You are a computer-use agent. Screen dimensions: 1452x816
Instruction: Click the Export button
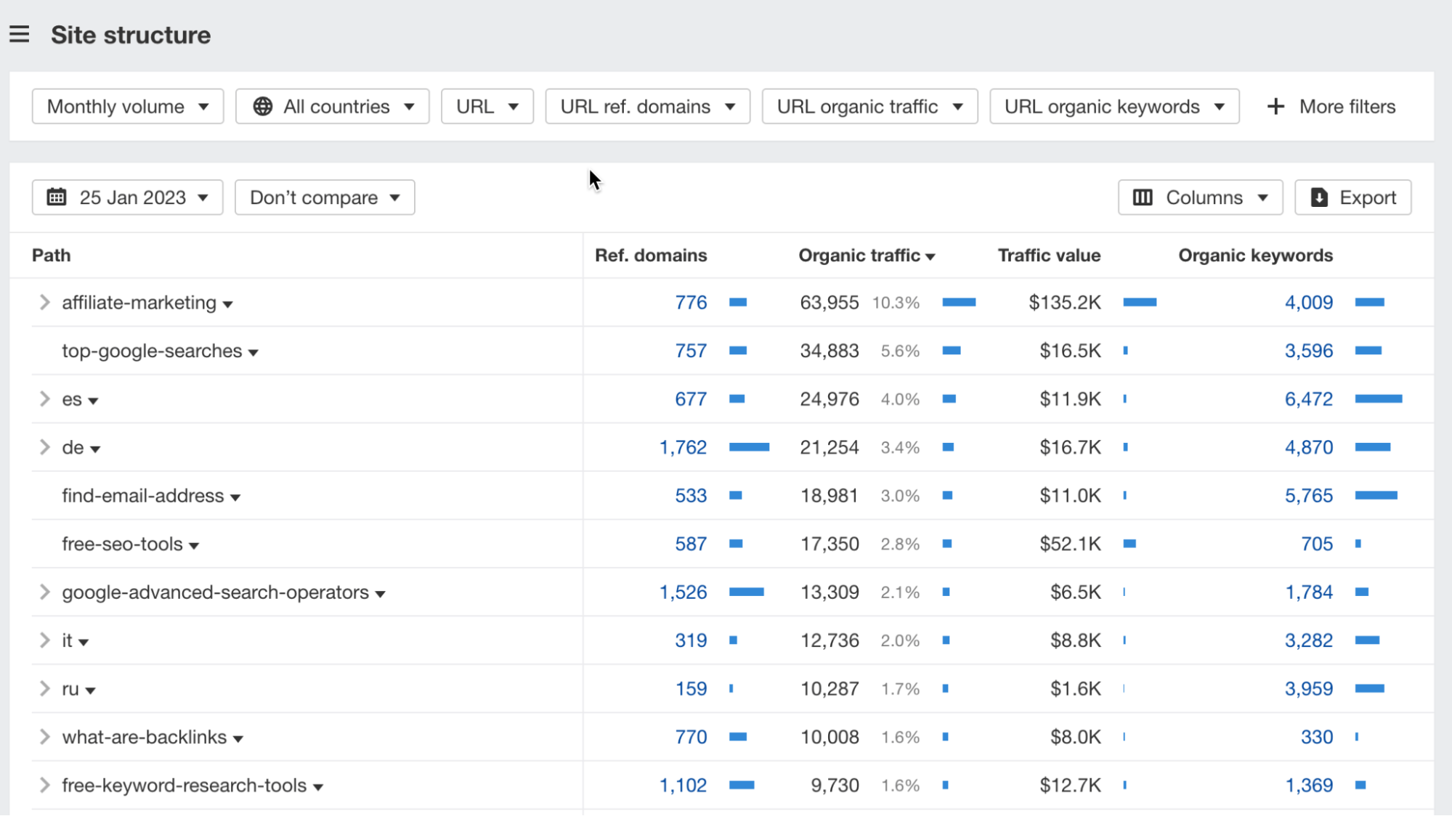[1352, 197]
